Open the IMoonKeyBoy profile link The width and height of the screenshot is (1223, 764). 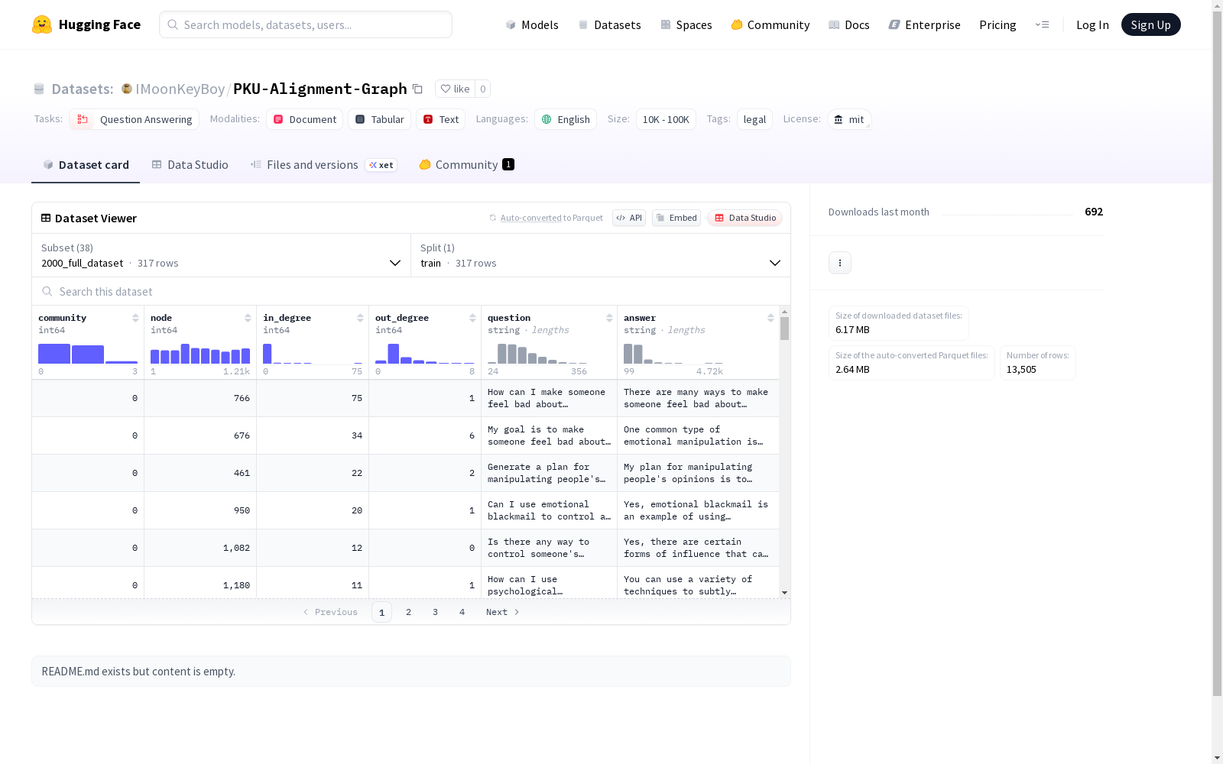point(180,89)
